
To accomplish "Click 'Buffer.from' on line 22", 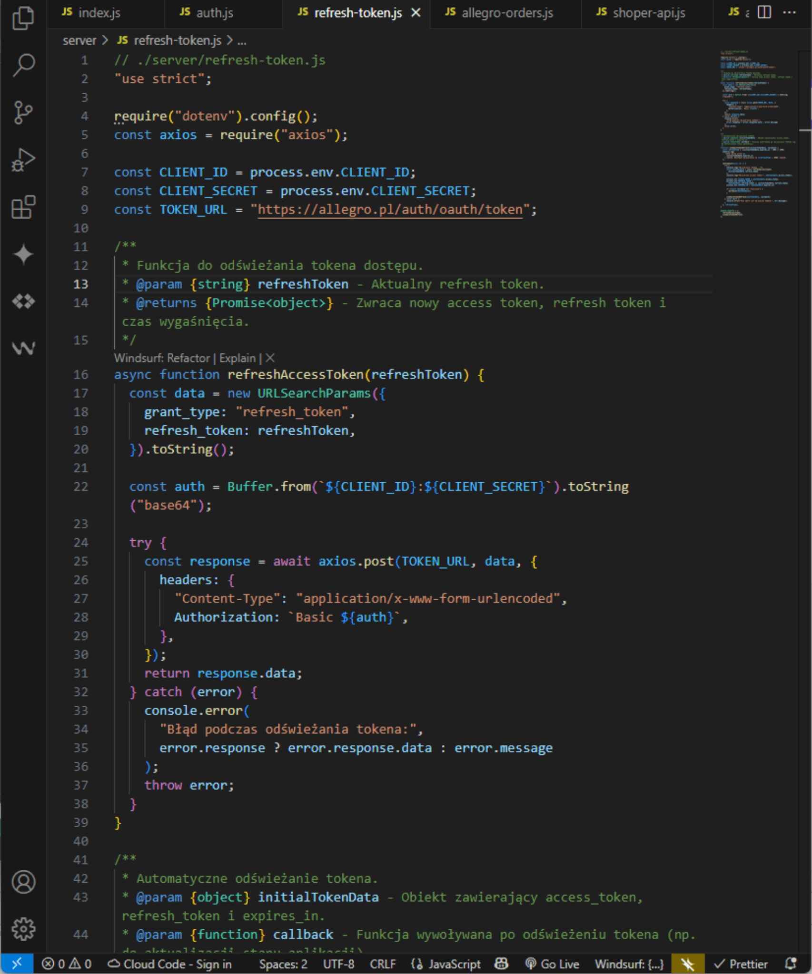I will 269,487.
